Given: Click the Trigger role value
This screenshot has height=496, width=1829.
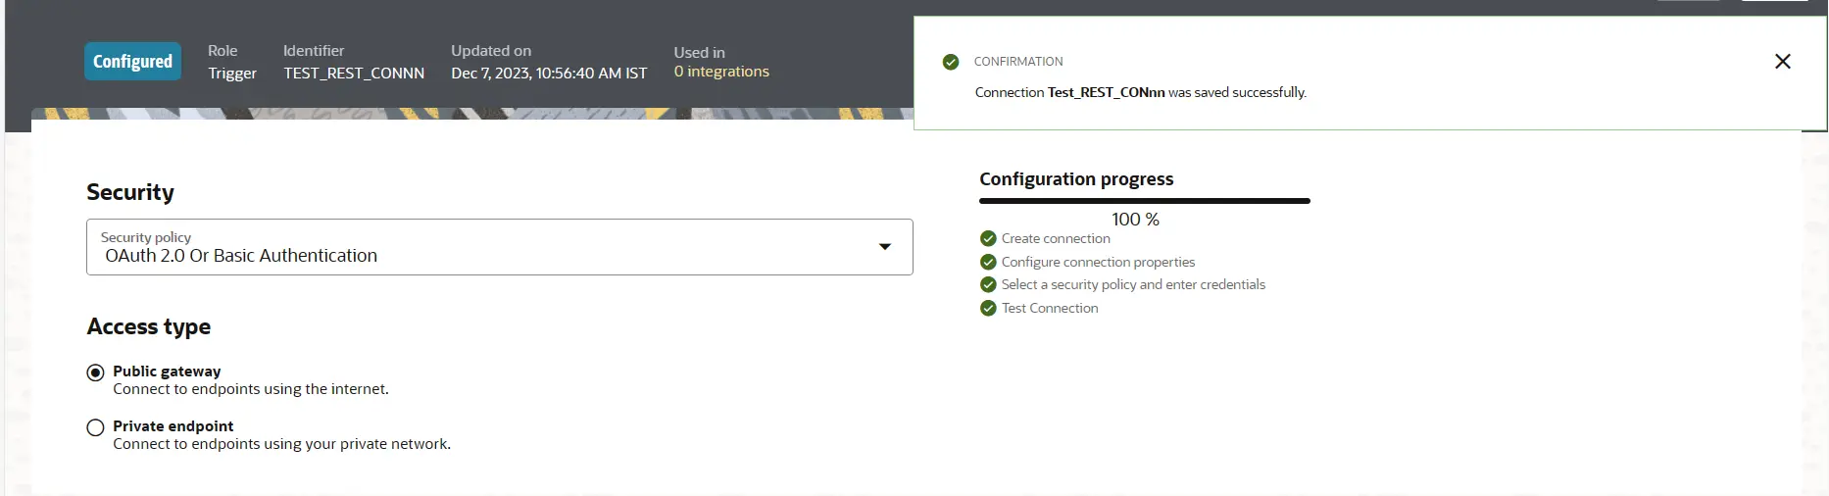Looking at the screenshot, I should (232, 74).
